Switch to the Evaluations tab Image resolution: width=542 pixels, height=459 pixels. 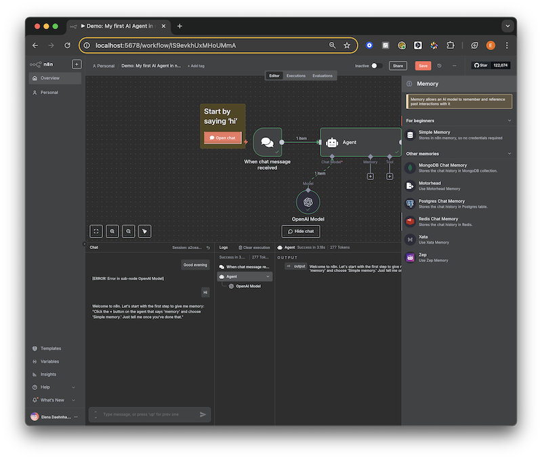(x=322, y=76)
